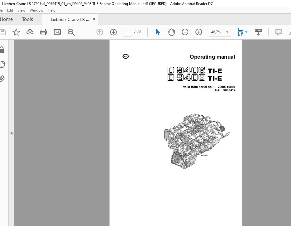The height and width of the screenshot is (226, 291).
Task: Open the Window menu
Action: 36,10
